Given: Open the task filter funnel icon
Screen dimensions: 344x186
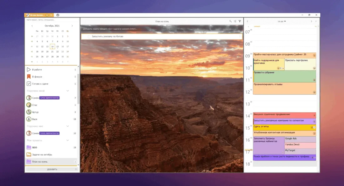Looking at the screenshot, I should (240, 21).
